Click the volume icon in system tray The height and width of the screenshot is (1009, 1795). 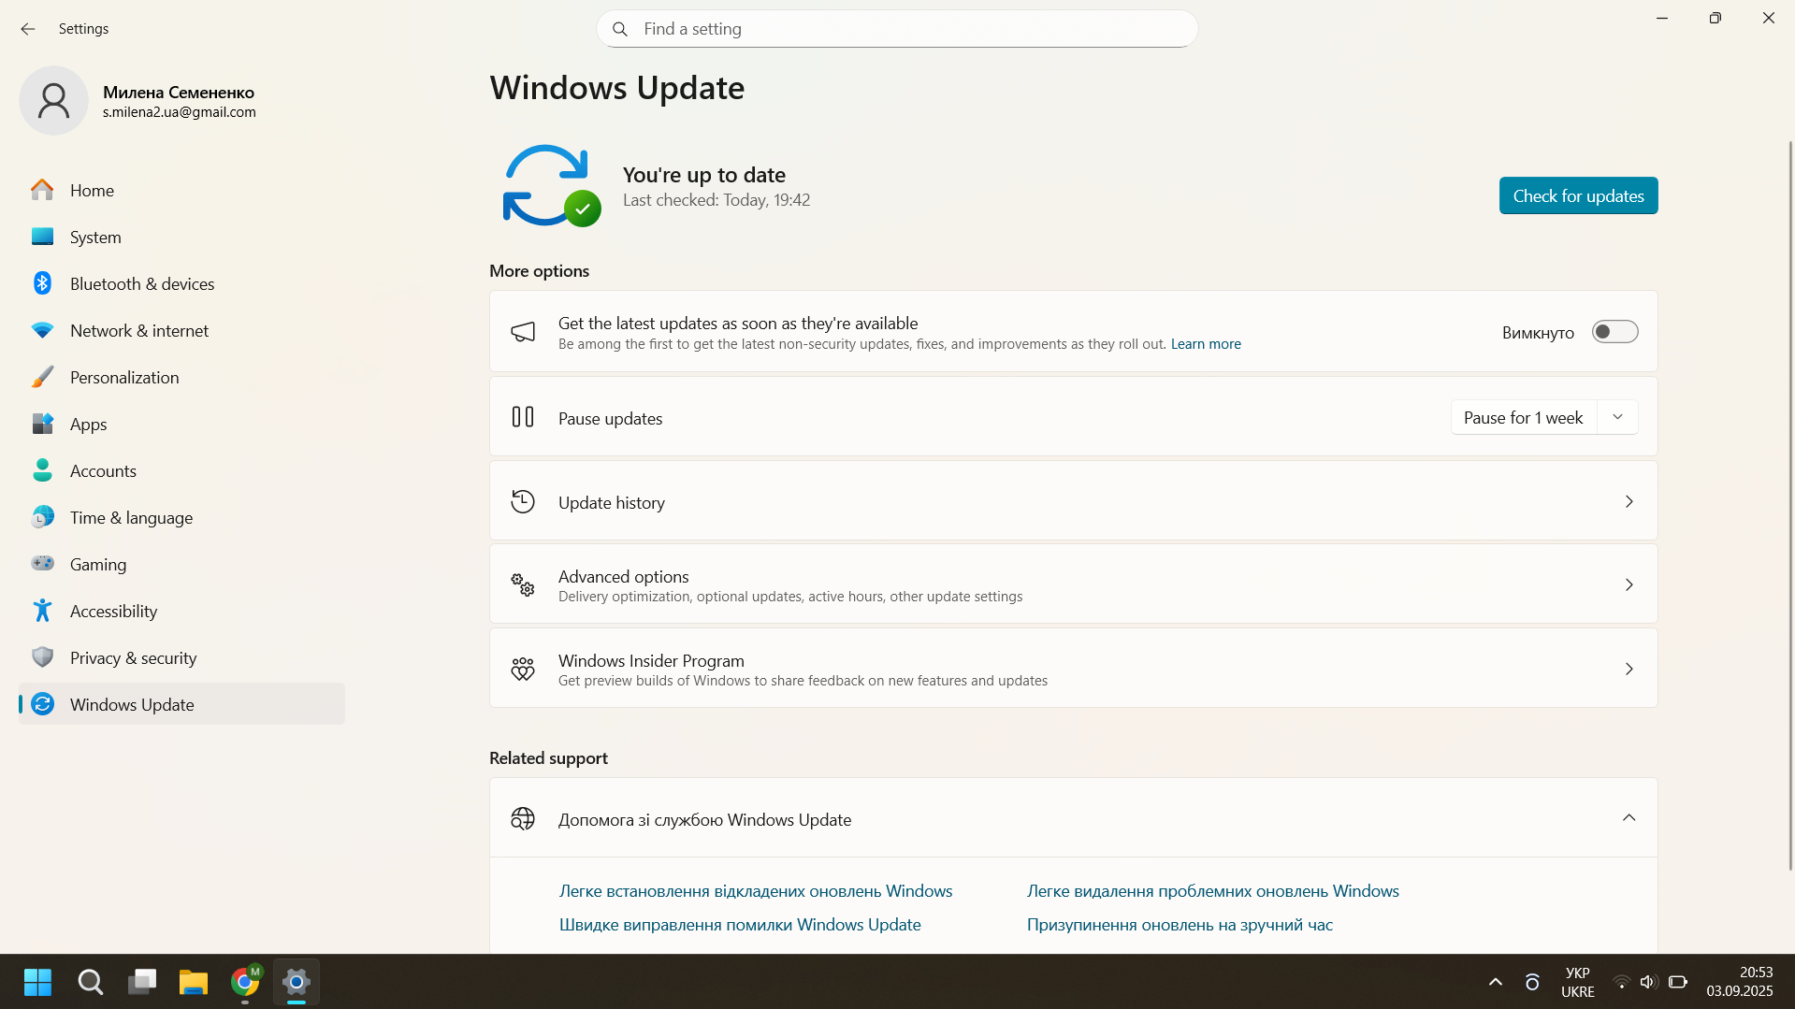1648,982
